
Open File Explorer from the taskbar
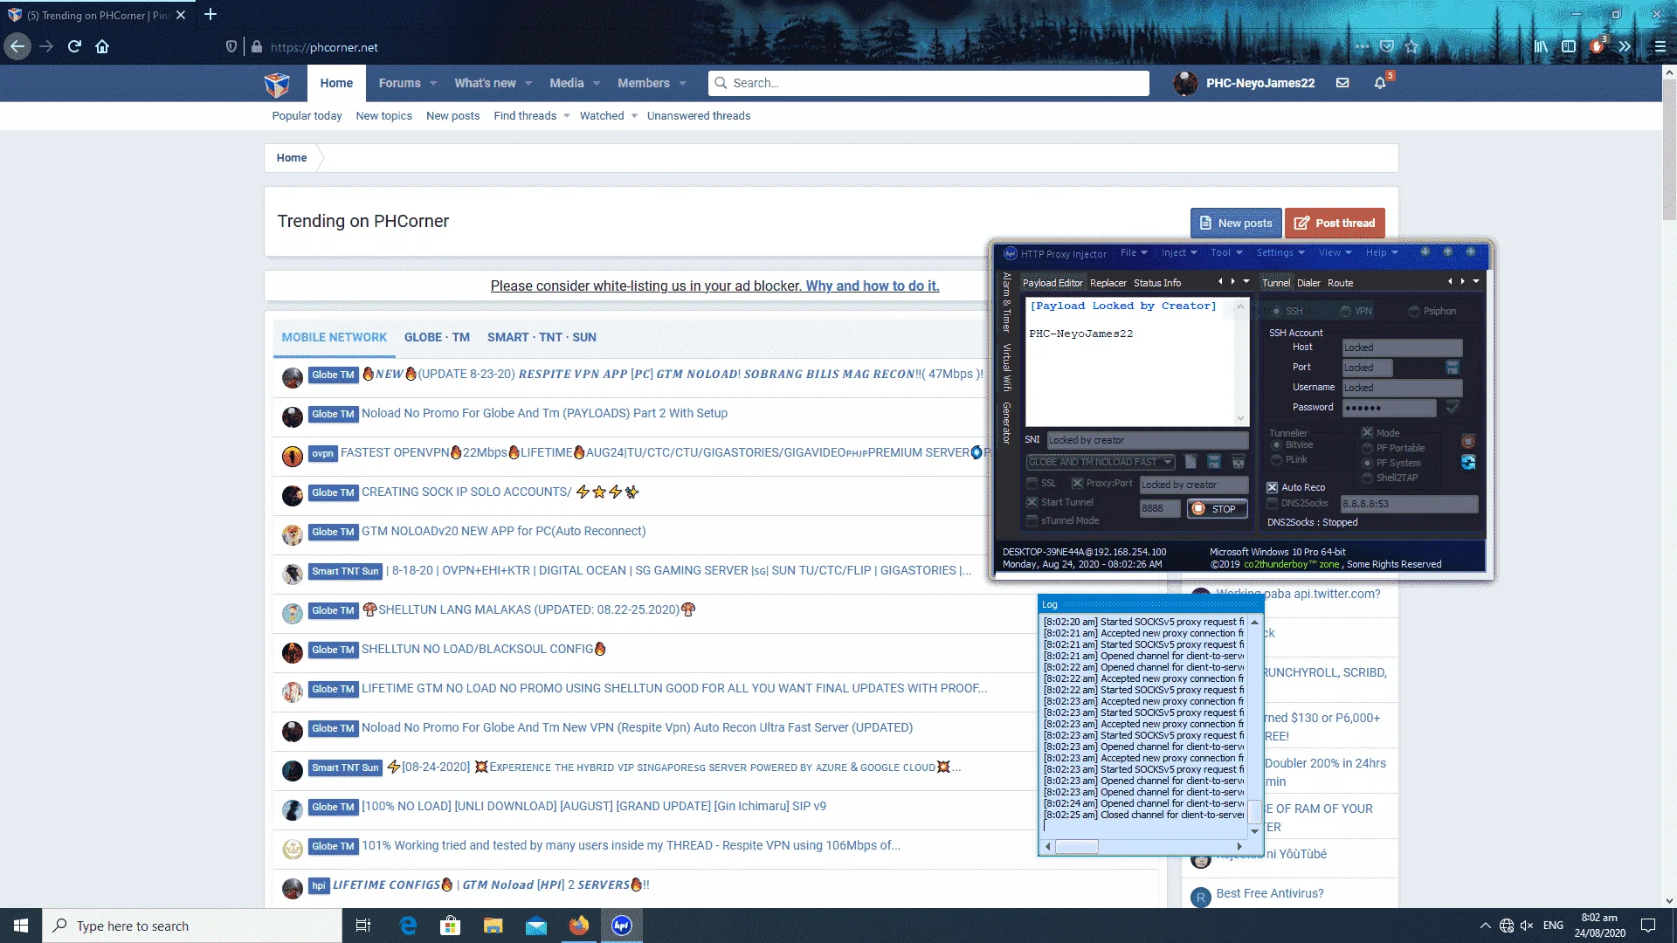click(493, 926)
